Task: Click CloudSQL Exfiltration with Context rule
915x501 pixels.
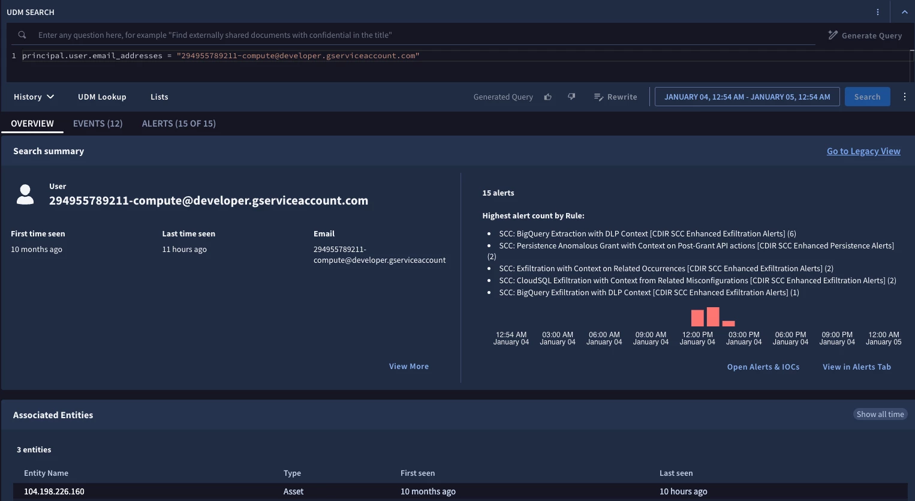Action: tap(697, 280)
